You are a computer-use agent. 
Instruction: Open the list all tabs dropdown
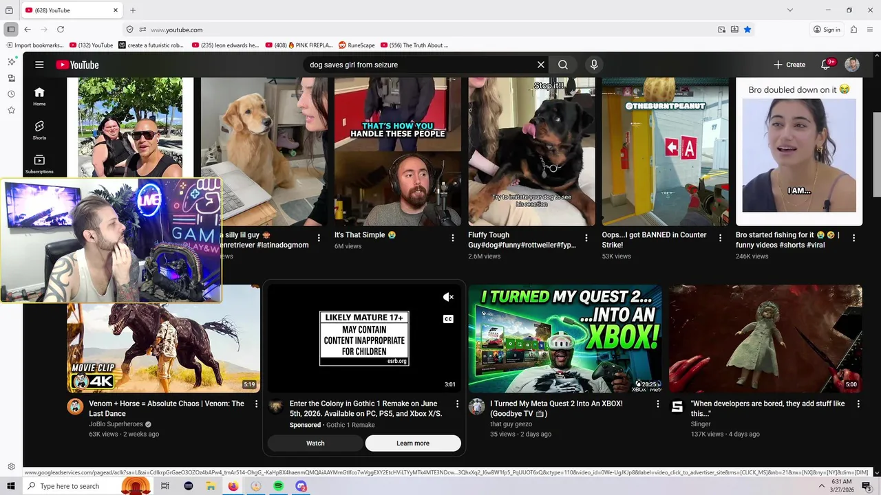pyautogui.click(x=790, y=10)
